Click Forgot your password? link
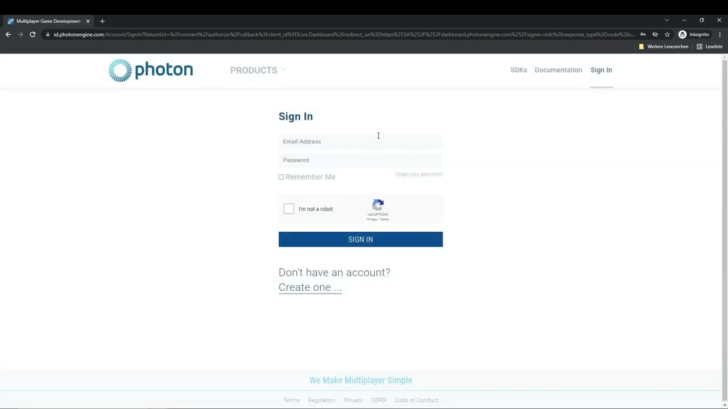 point(419,174)
